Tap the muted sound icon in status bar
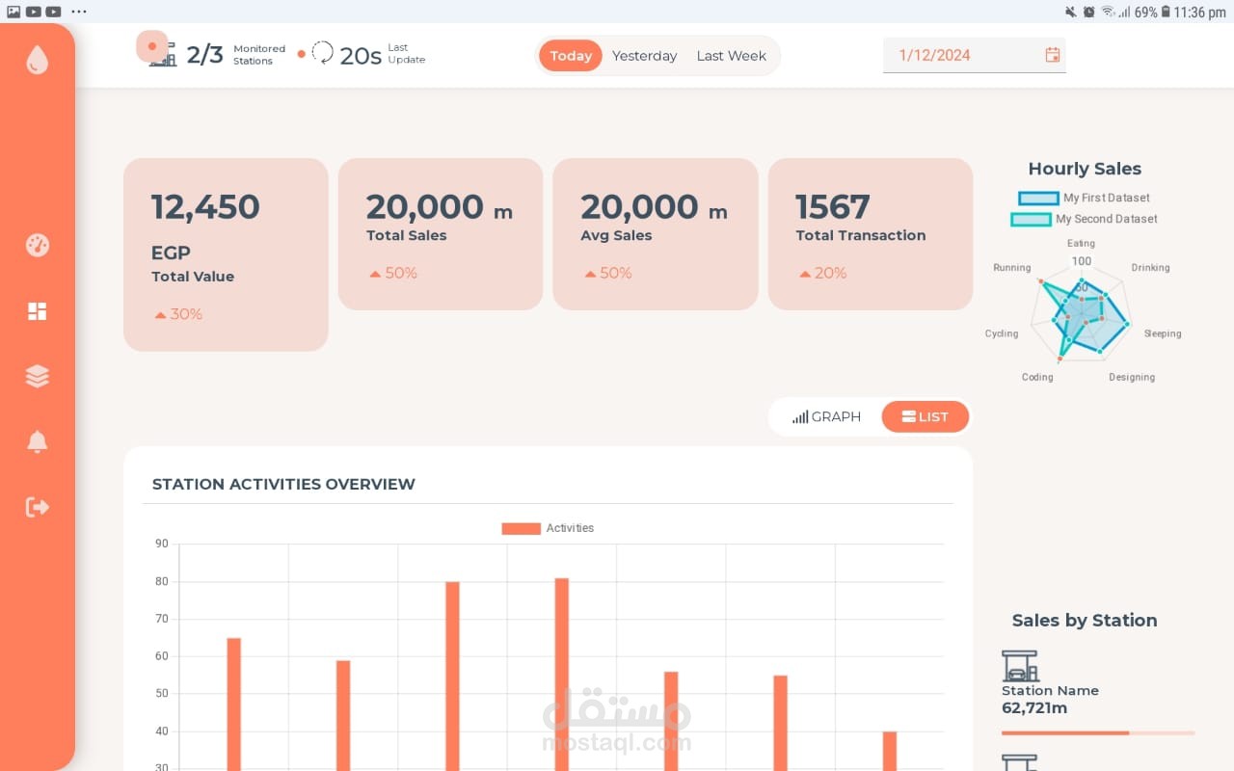This screenshot has width=1234, height=771. click(x=1070, y=13)
